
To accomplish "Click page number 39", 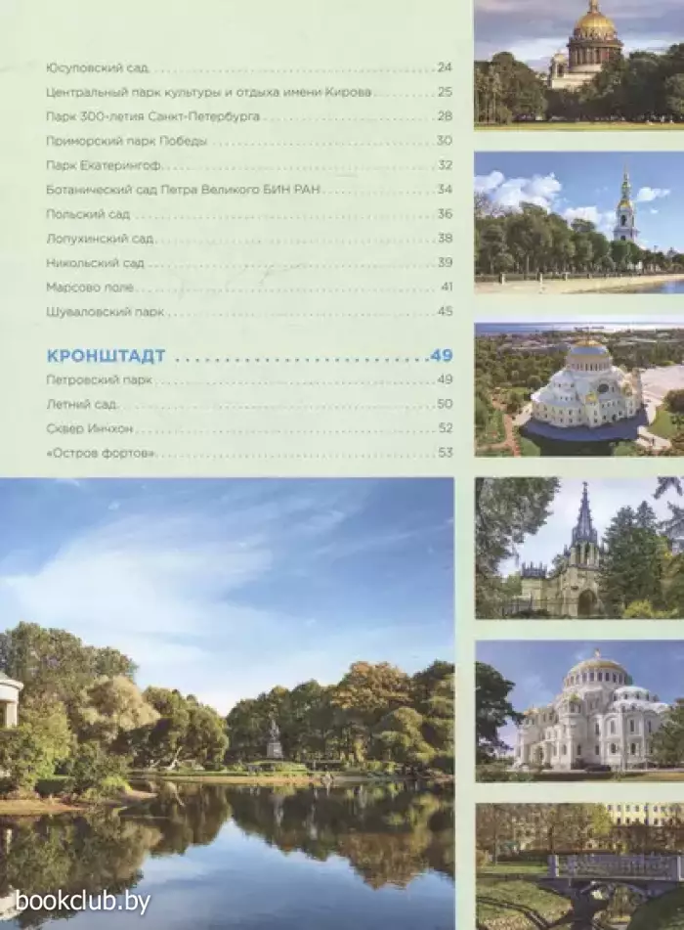I will tap(445, 262).
